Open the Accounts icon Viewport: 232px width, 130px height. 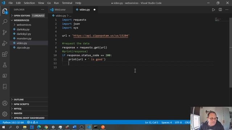[5, 103]
